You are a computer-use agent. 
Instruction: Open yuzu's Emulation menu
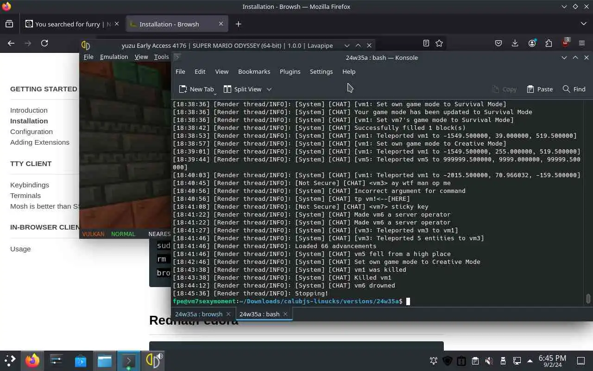pyautogui.click(x=114, y=57)
